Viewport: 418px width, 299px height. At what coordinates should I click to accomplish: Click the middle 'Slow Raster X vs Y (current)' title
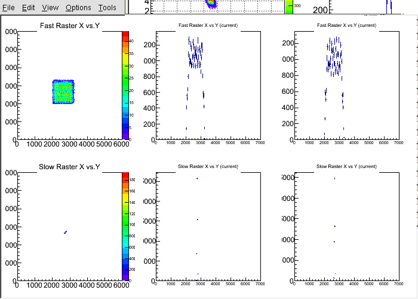208,166
